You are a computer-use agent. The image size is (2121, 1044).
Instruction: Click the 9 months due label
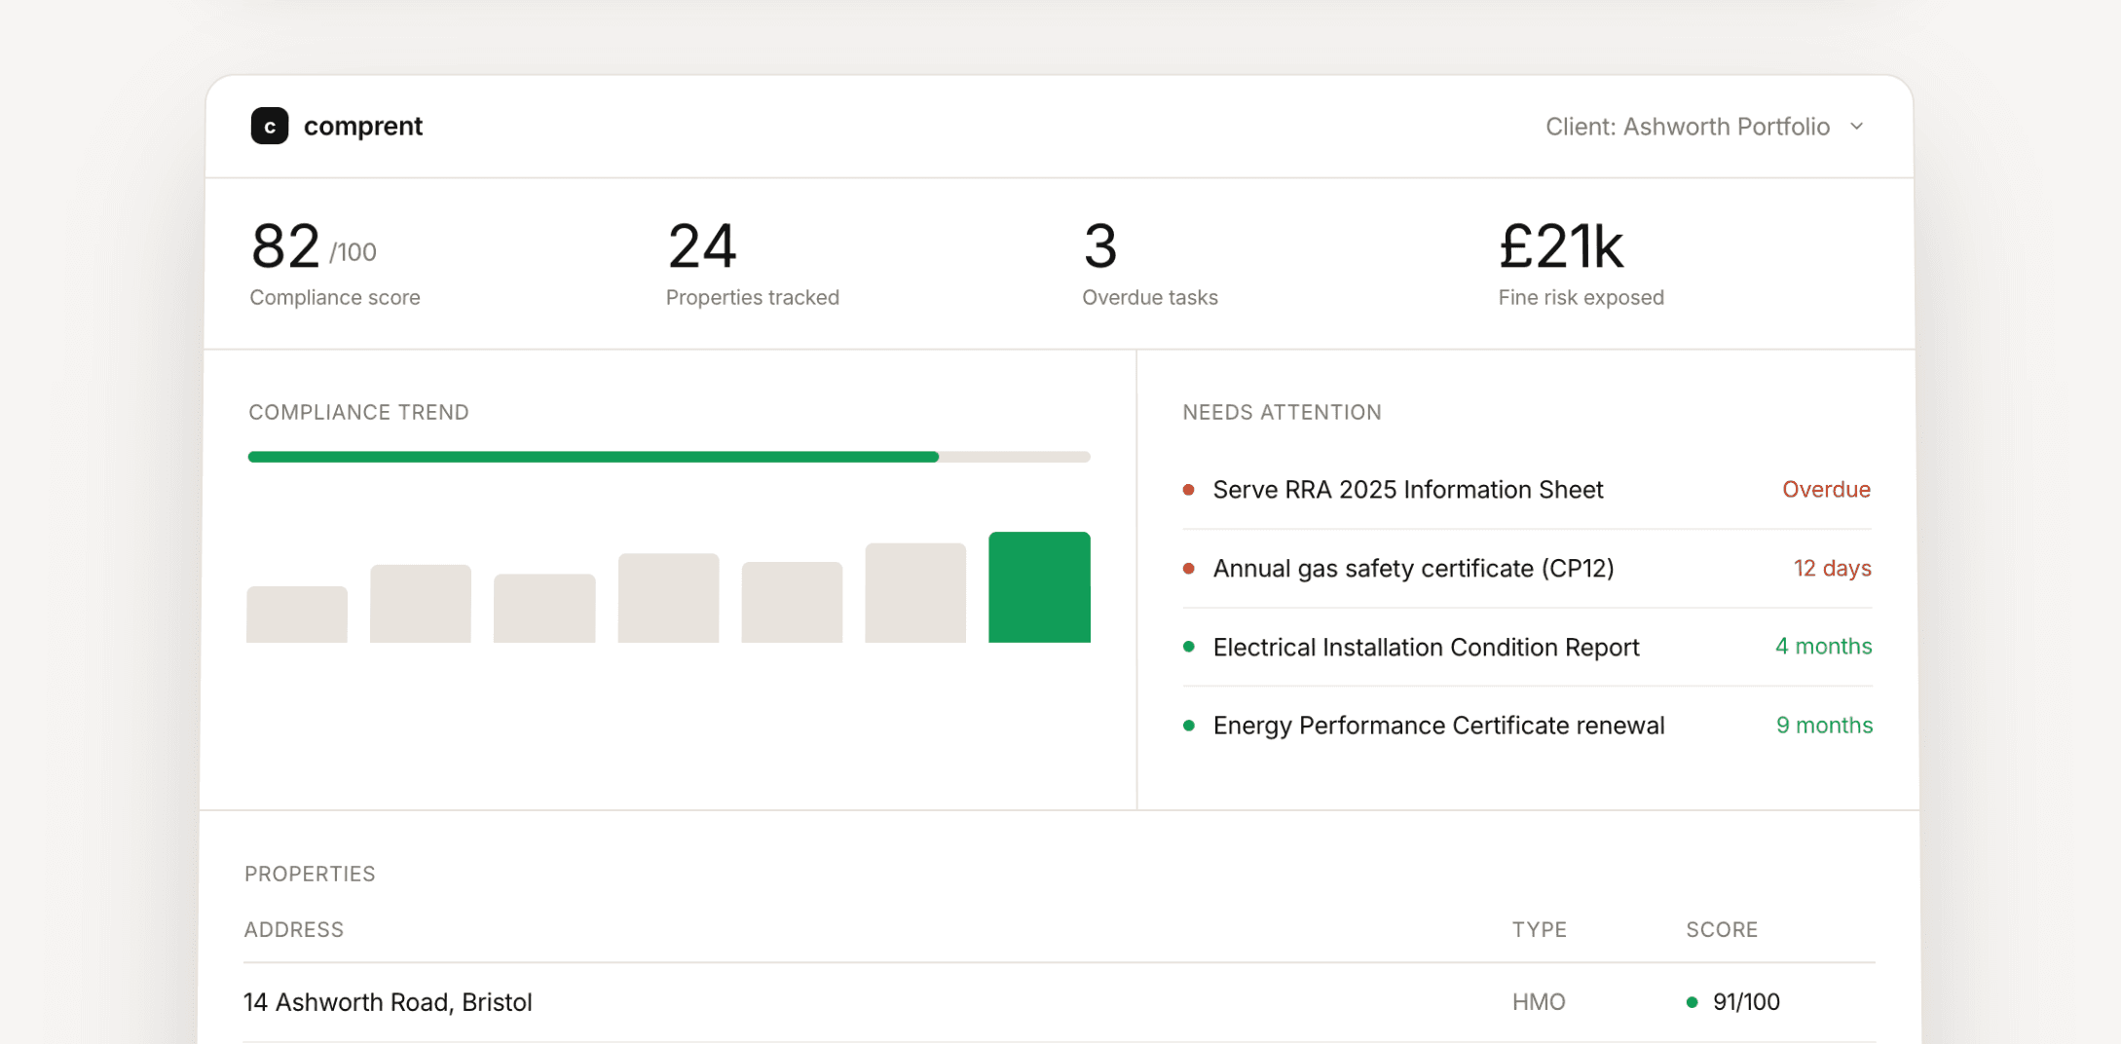[x=1824, y=726]
